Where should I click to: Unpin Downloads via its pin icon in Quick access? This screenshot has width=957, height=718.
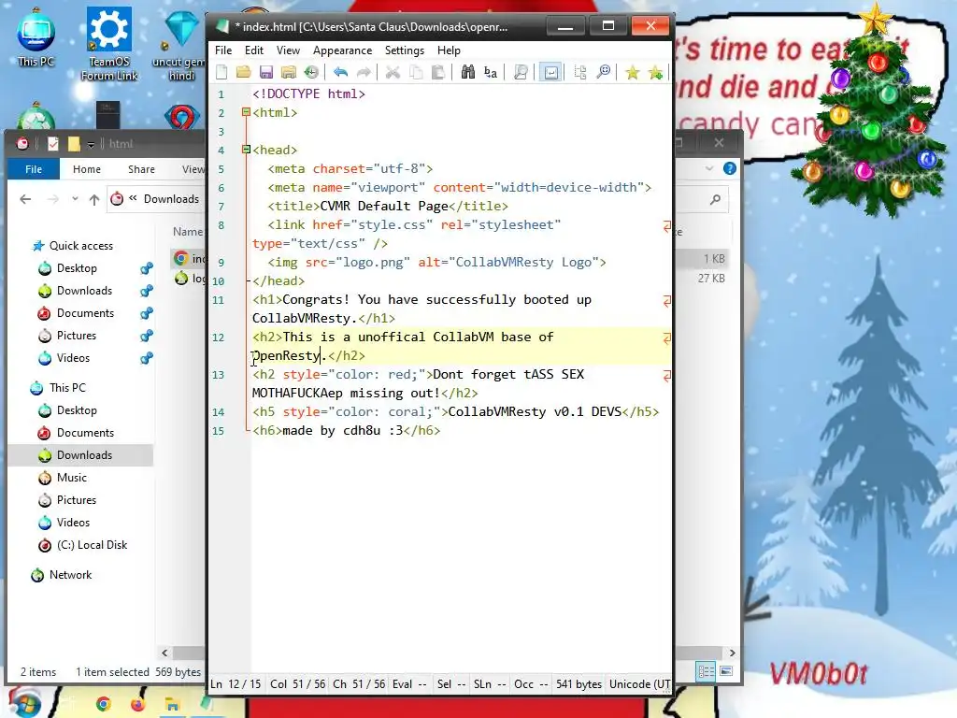point(147,291)
